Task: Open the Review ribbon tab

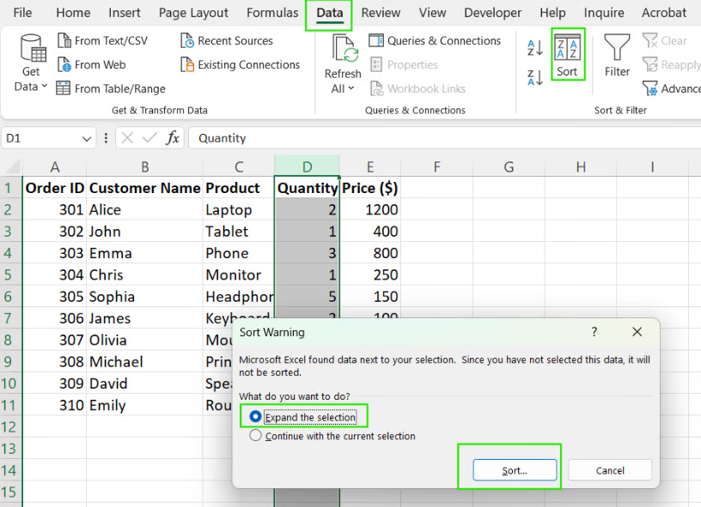Action: coord(380,13)
